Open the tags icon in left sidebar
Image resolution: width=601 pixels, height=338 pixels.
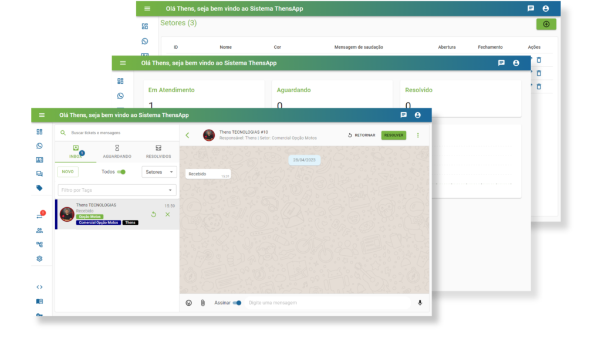pyautogui.click(x=39, y=188)
